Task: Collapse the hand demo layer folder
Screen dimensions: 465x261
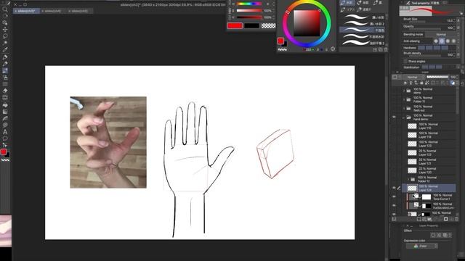Action: 404,117
